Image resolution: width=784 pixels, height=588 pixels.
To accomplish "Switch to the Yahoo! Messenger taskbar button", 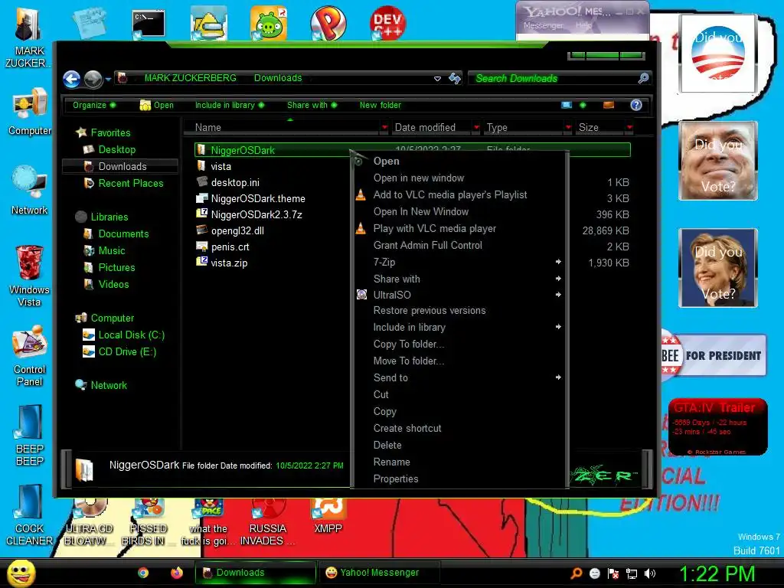I will 379,573.
